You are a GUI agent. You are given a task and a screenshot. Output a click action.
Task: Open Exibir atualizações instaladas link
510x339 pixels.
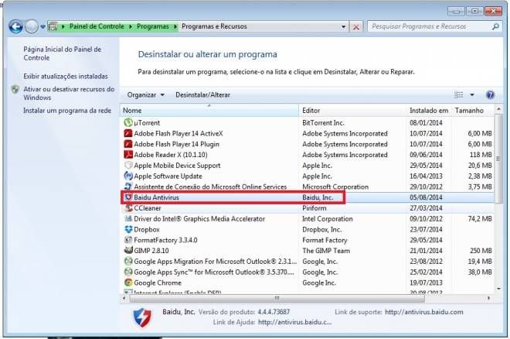pyautogui.click(x=66, y=76)
